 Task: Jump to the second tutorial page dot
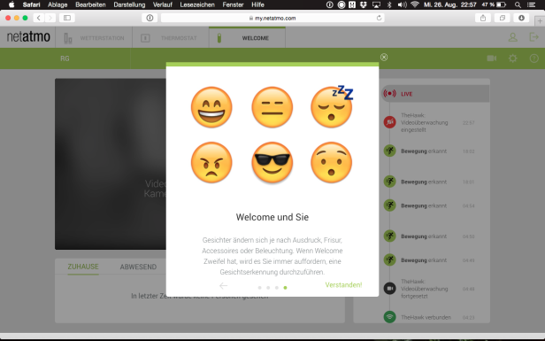pos(268,288)
